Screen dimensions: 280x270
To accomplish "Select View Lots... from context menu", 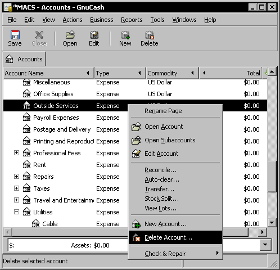I will pos(175,208).
